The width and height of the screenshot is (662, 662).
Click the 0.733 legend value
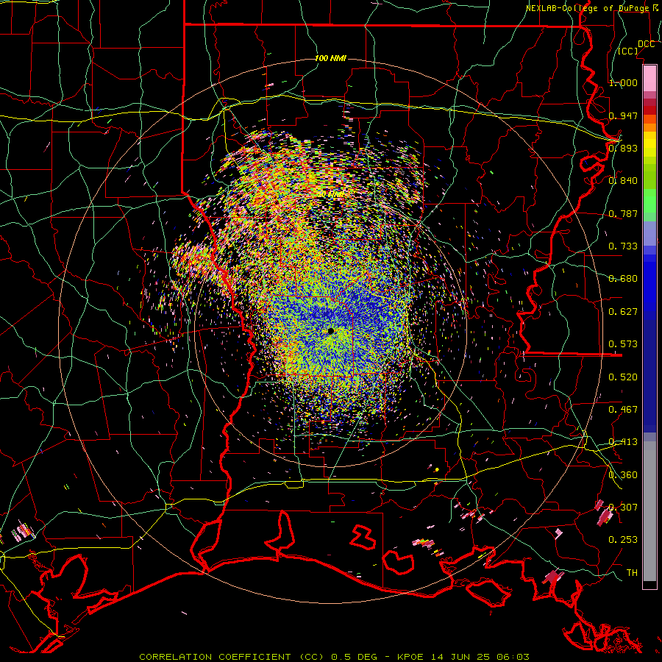[x=623, y=246]
